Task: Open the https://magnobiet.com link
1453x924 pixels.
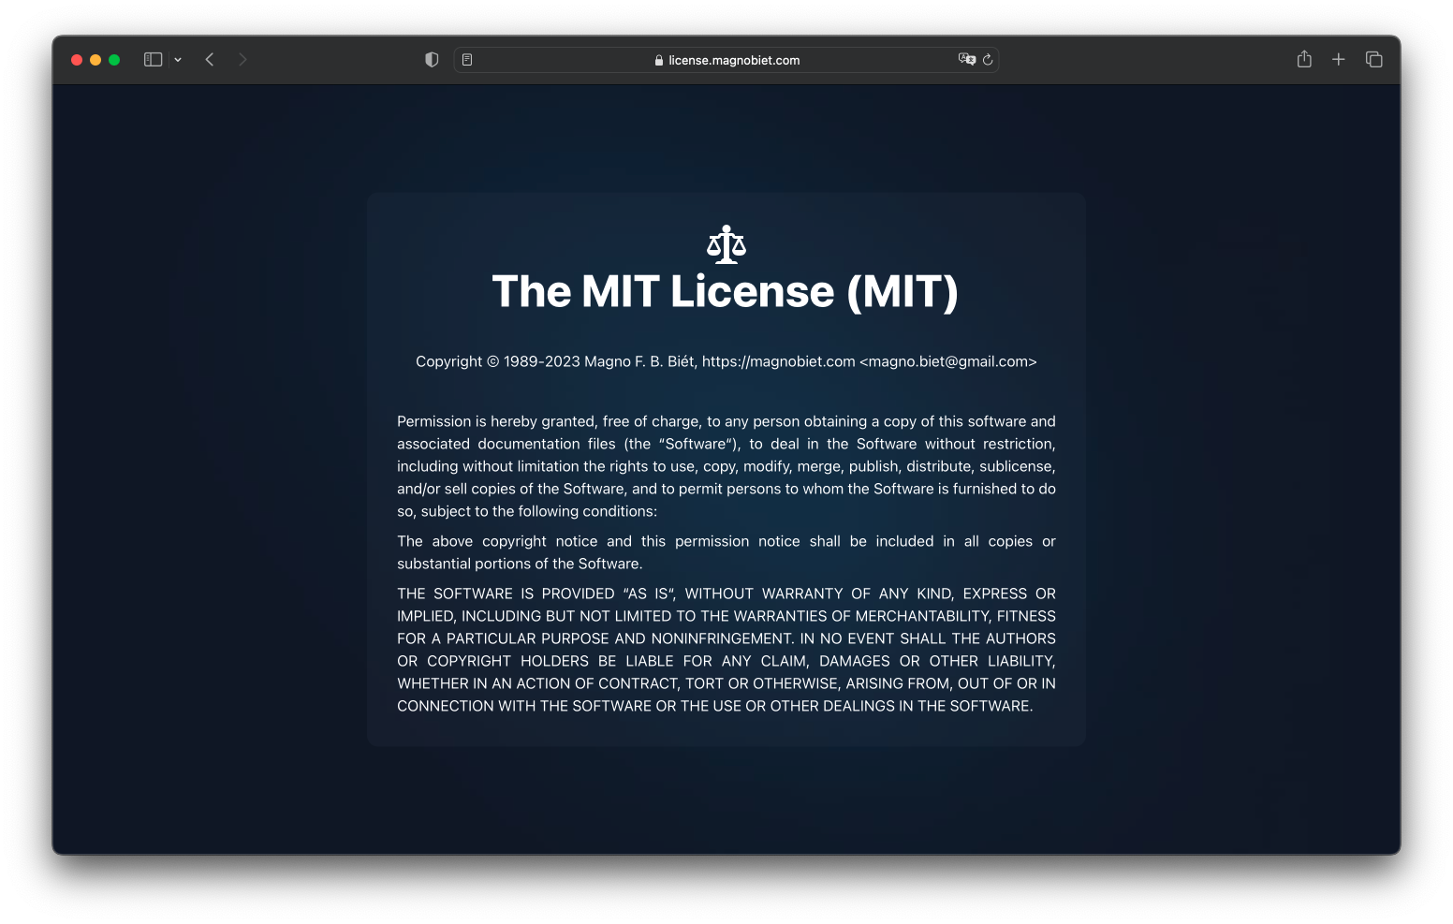Action: coord(779,361)
